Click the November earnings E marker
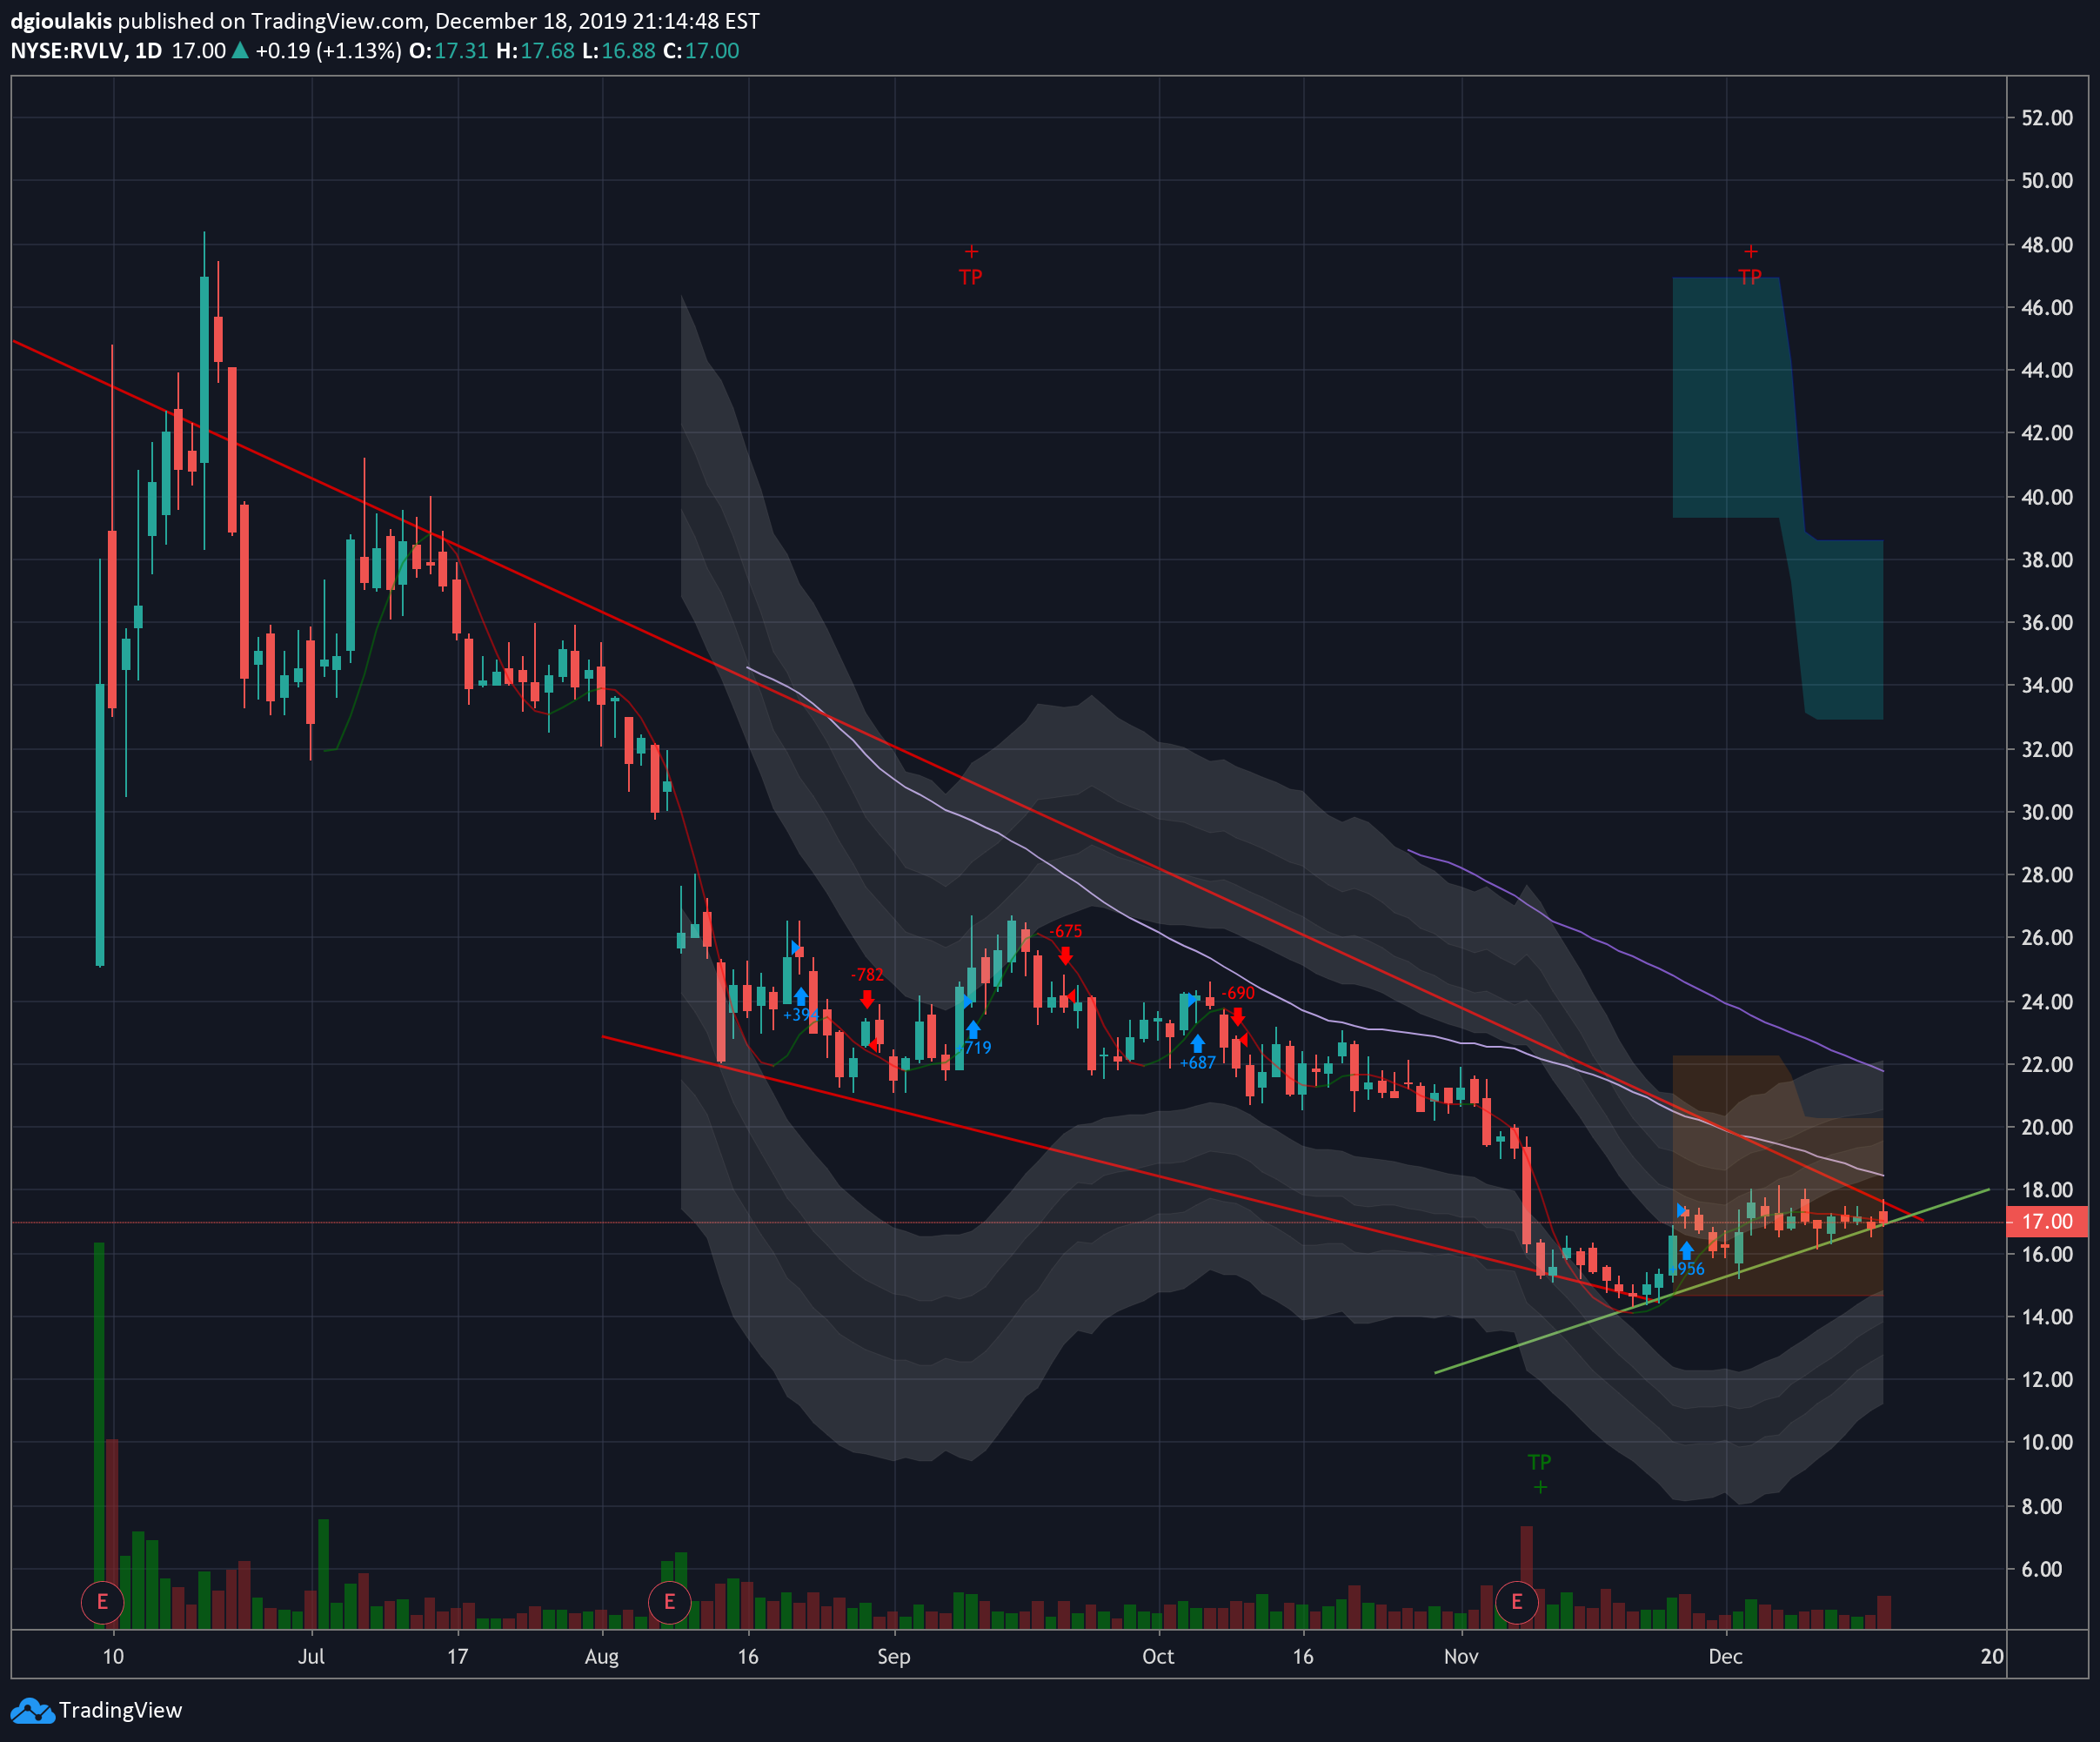Image resolution: width=2100 pixels, height=1742 pixels. click(1517, 1602)
